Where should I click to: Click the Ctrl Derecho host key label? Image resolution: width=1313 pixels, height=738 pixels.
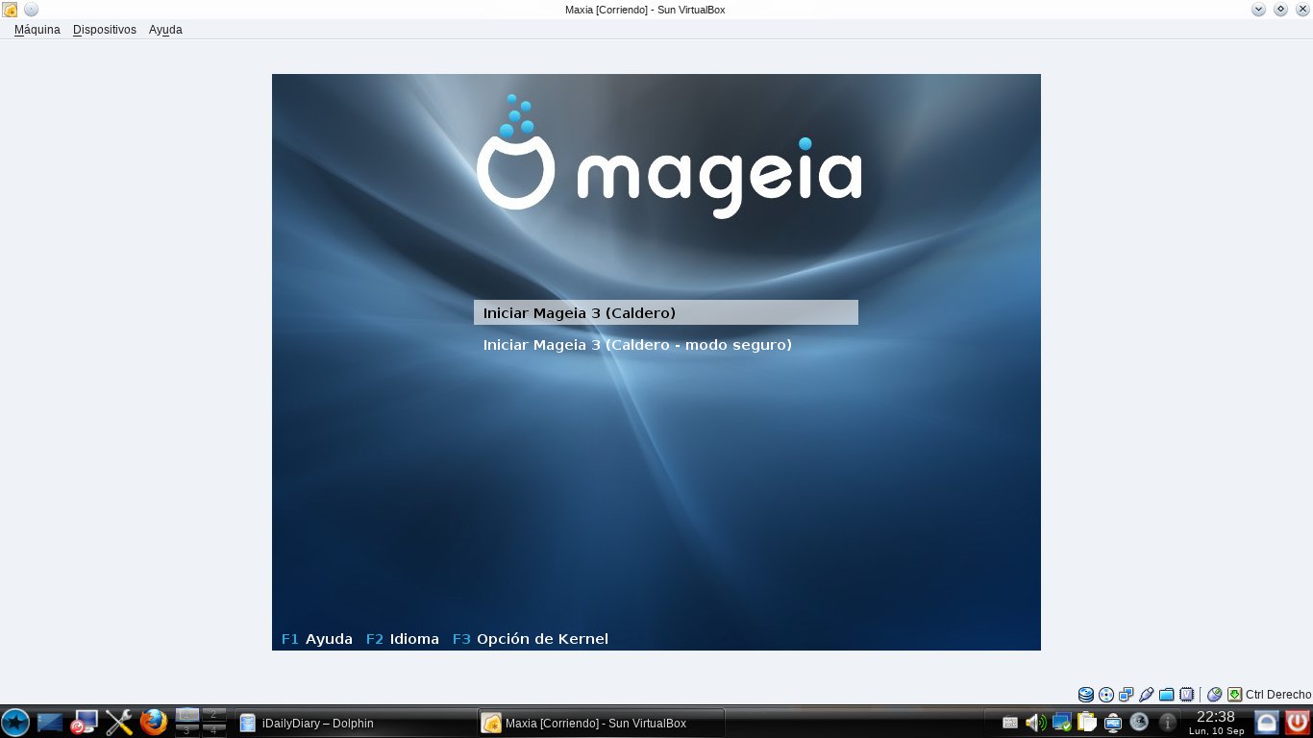(1278, 695)
